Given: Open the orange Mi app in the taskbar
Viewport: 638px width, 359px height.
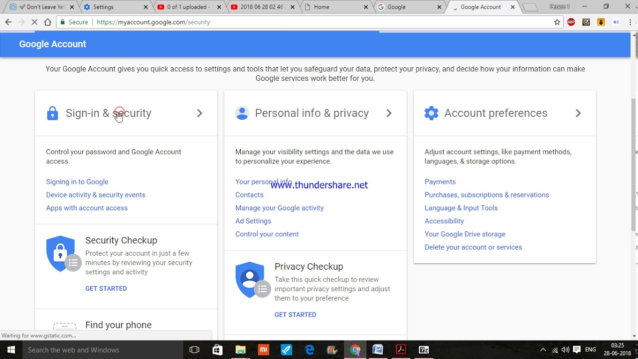Looking at the screenshot, I should 263,350.
